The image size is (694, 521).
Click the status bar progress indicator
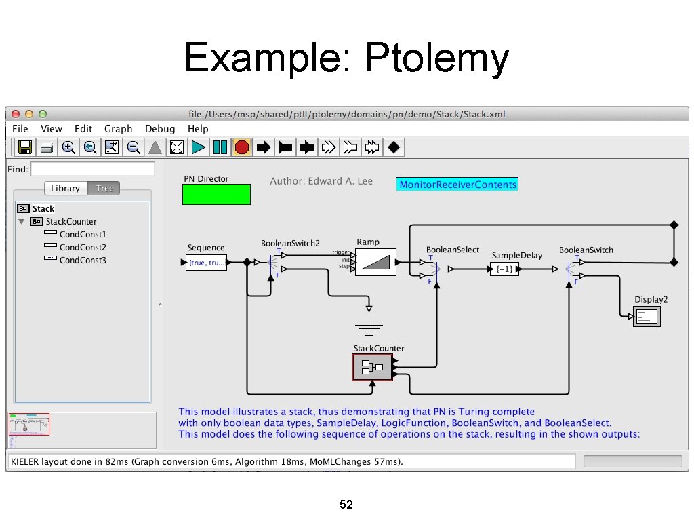(x=632, y=461)
